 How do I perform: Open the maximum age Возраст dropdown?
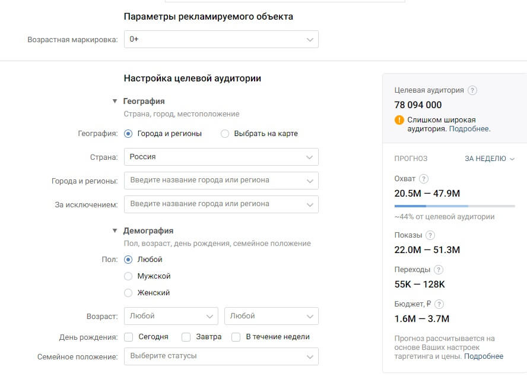(272, 316)
